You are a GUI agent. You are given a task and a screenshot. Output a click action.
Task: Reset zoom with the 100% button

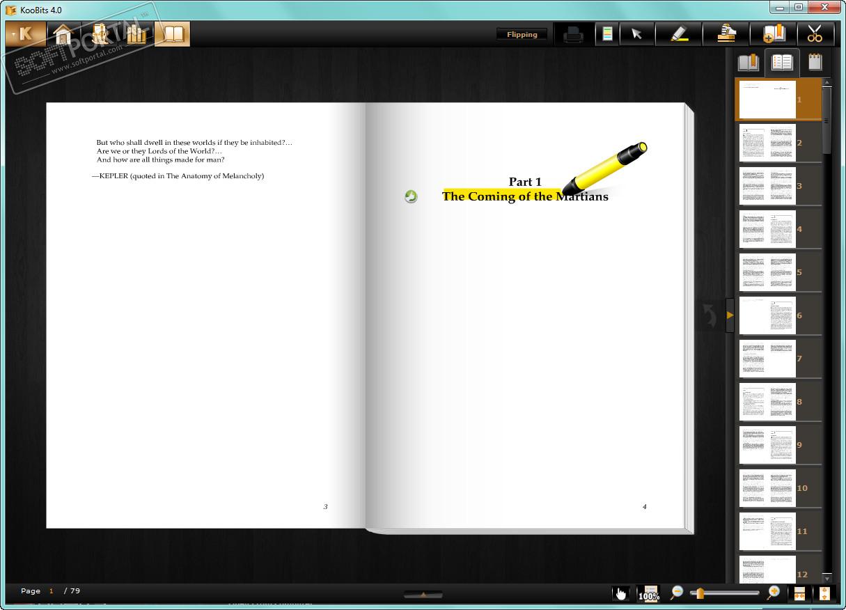click(648, 593)
